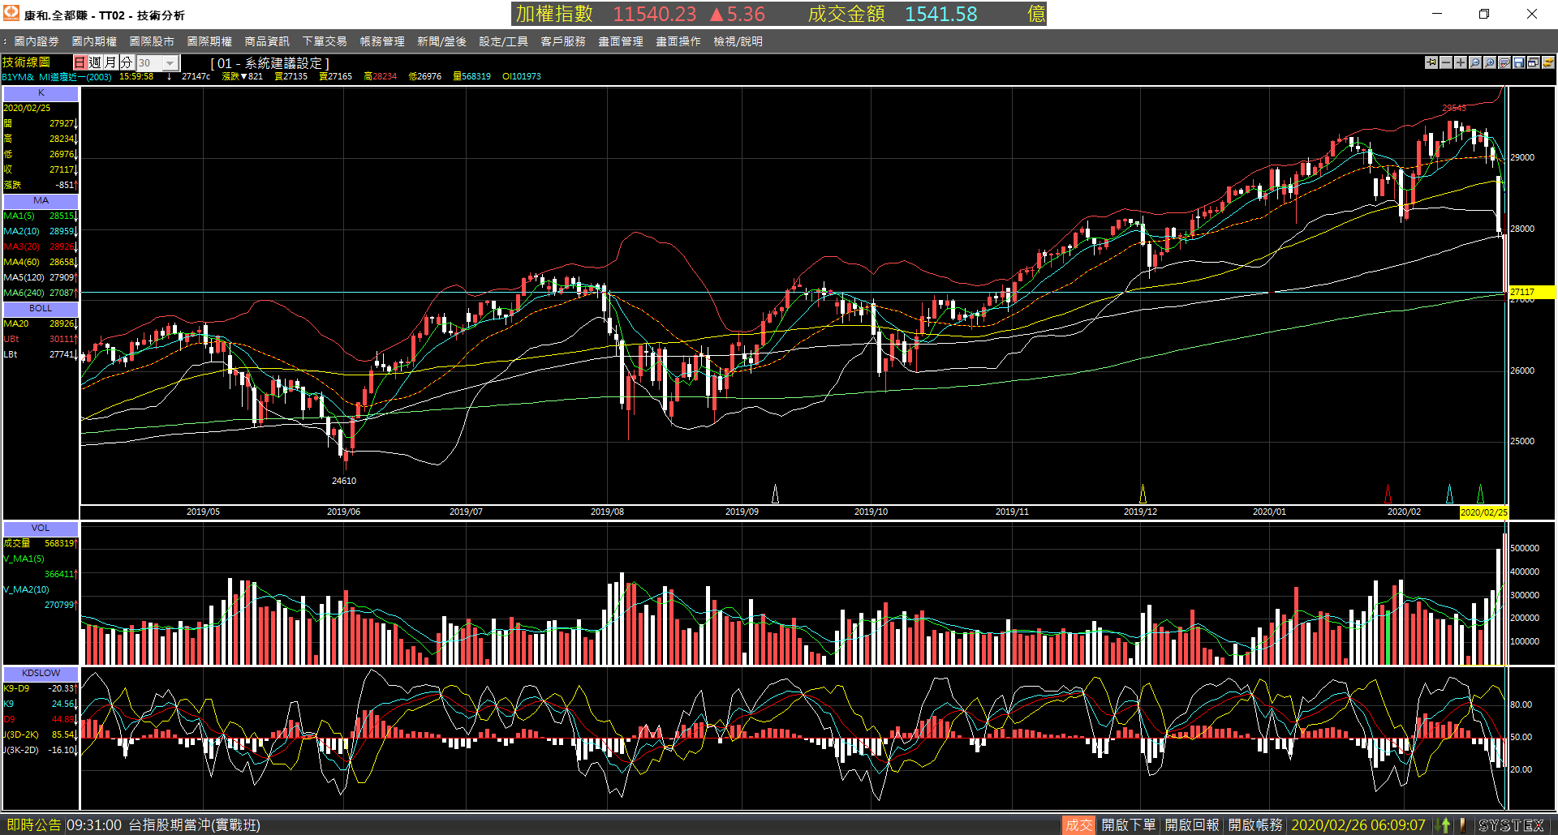Click [ 01 - 系統建議設定 ] template label

tap(269, 63)
